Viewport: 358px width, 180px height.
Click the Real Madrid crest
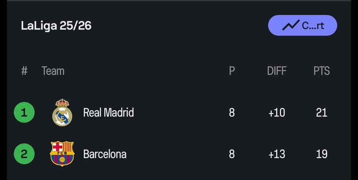click(62, 112)
